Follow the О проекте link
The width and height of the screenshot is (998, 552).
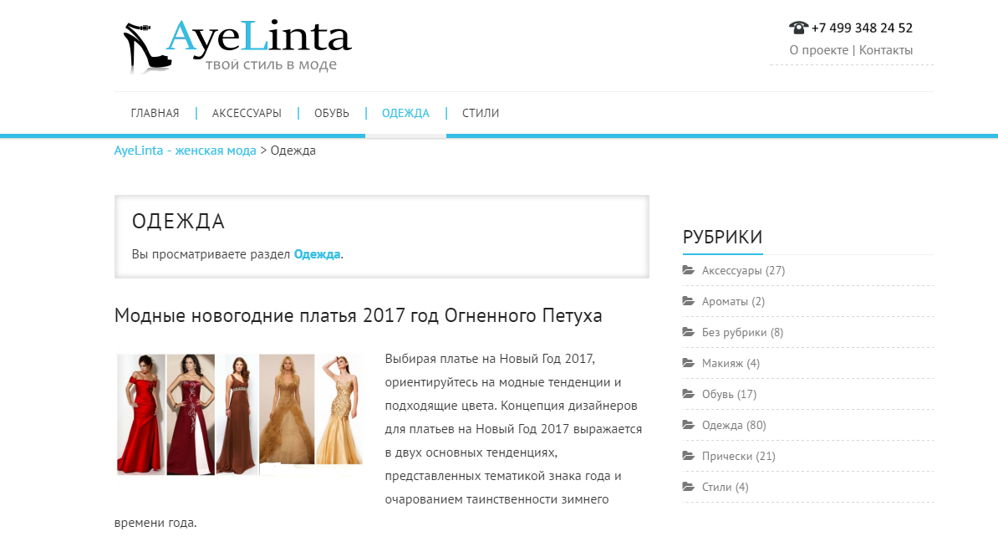coord(818,50)
